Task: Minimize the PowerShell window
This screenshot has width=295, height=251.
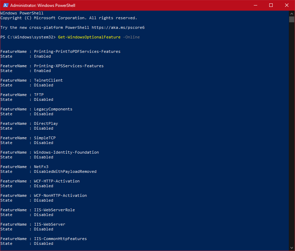Action: [255, 5]
